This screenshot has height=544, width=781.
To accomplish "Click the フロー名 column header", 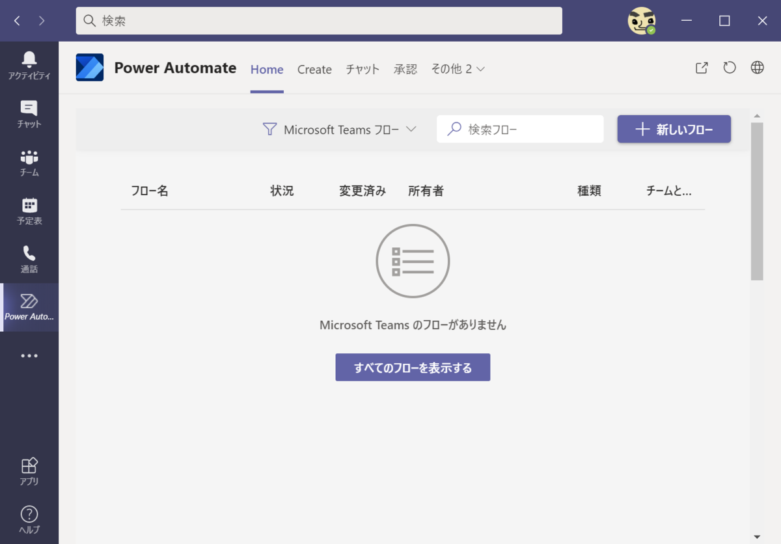I will (x=150, y=191).
